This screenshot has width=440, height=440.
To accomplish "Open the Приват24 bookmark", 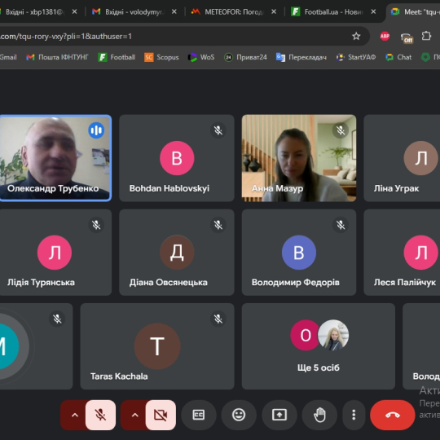I will 245,57.
